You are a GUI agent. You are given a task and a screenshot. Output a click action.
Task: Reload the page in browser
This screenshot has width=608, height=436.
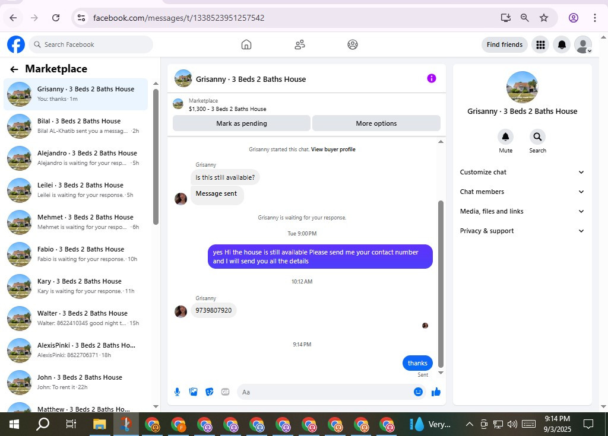56,18
